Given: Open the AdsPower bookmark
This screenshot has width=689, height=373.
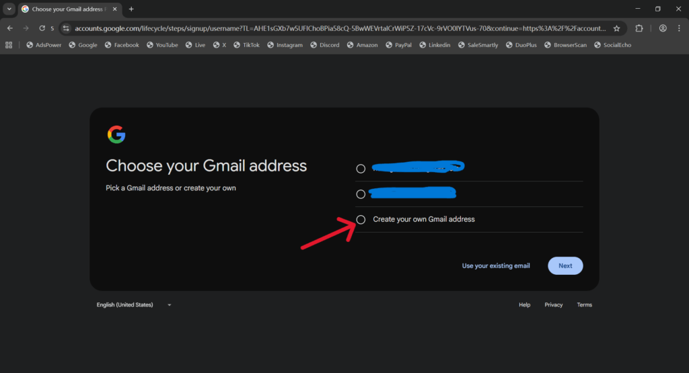Looking at the screenshot, I should pyautogui.click(x=44, y=45).
